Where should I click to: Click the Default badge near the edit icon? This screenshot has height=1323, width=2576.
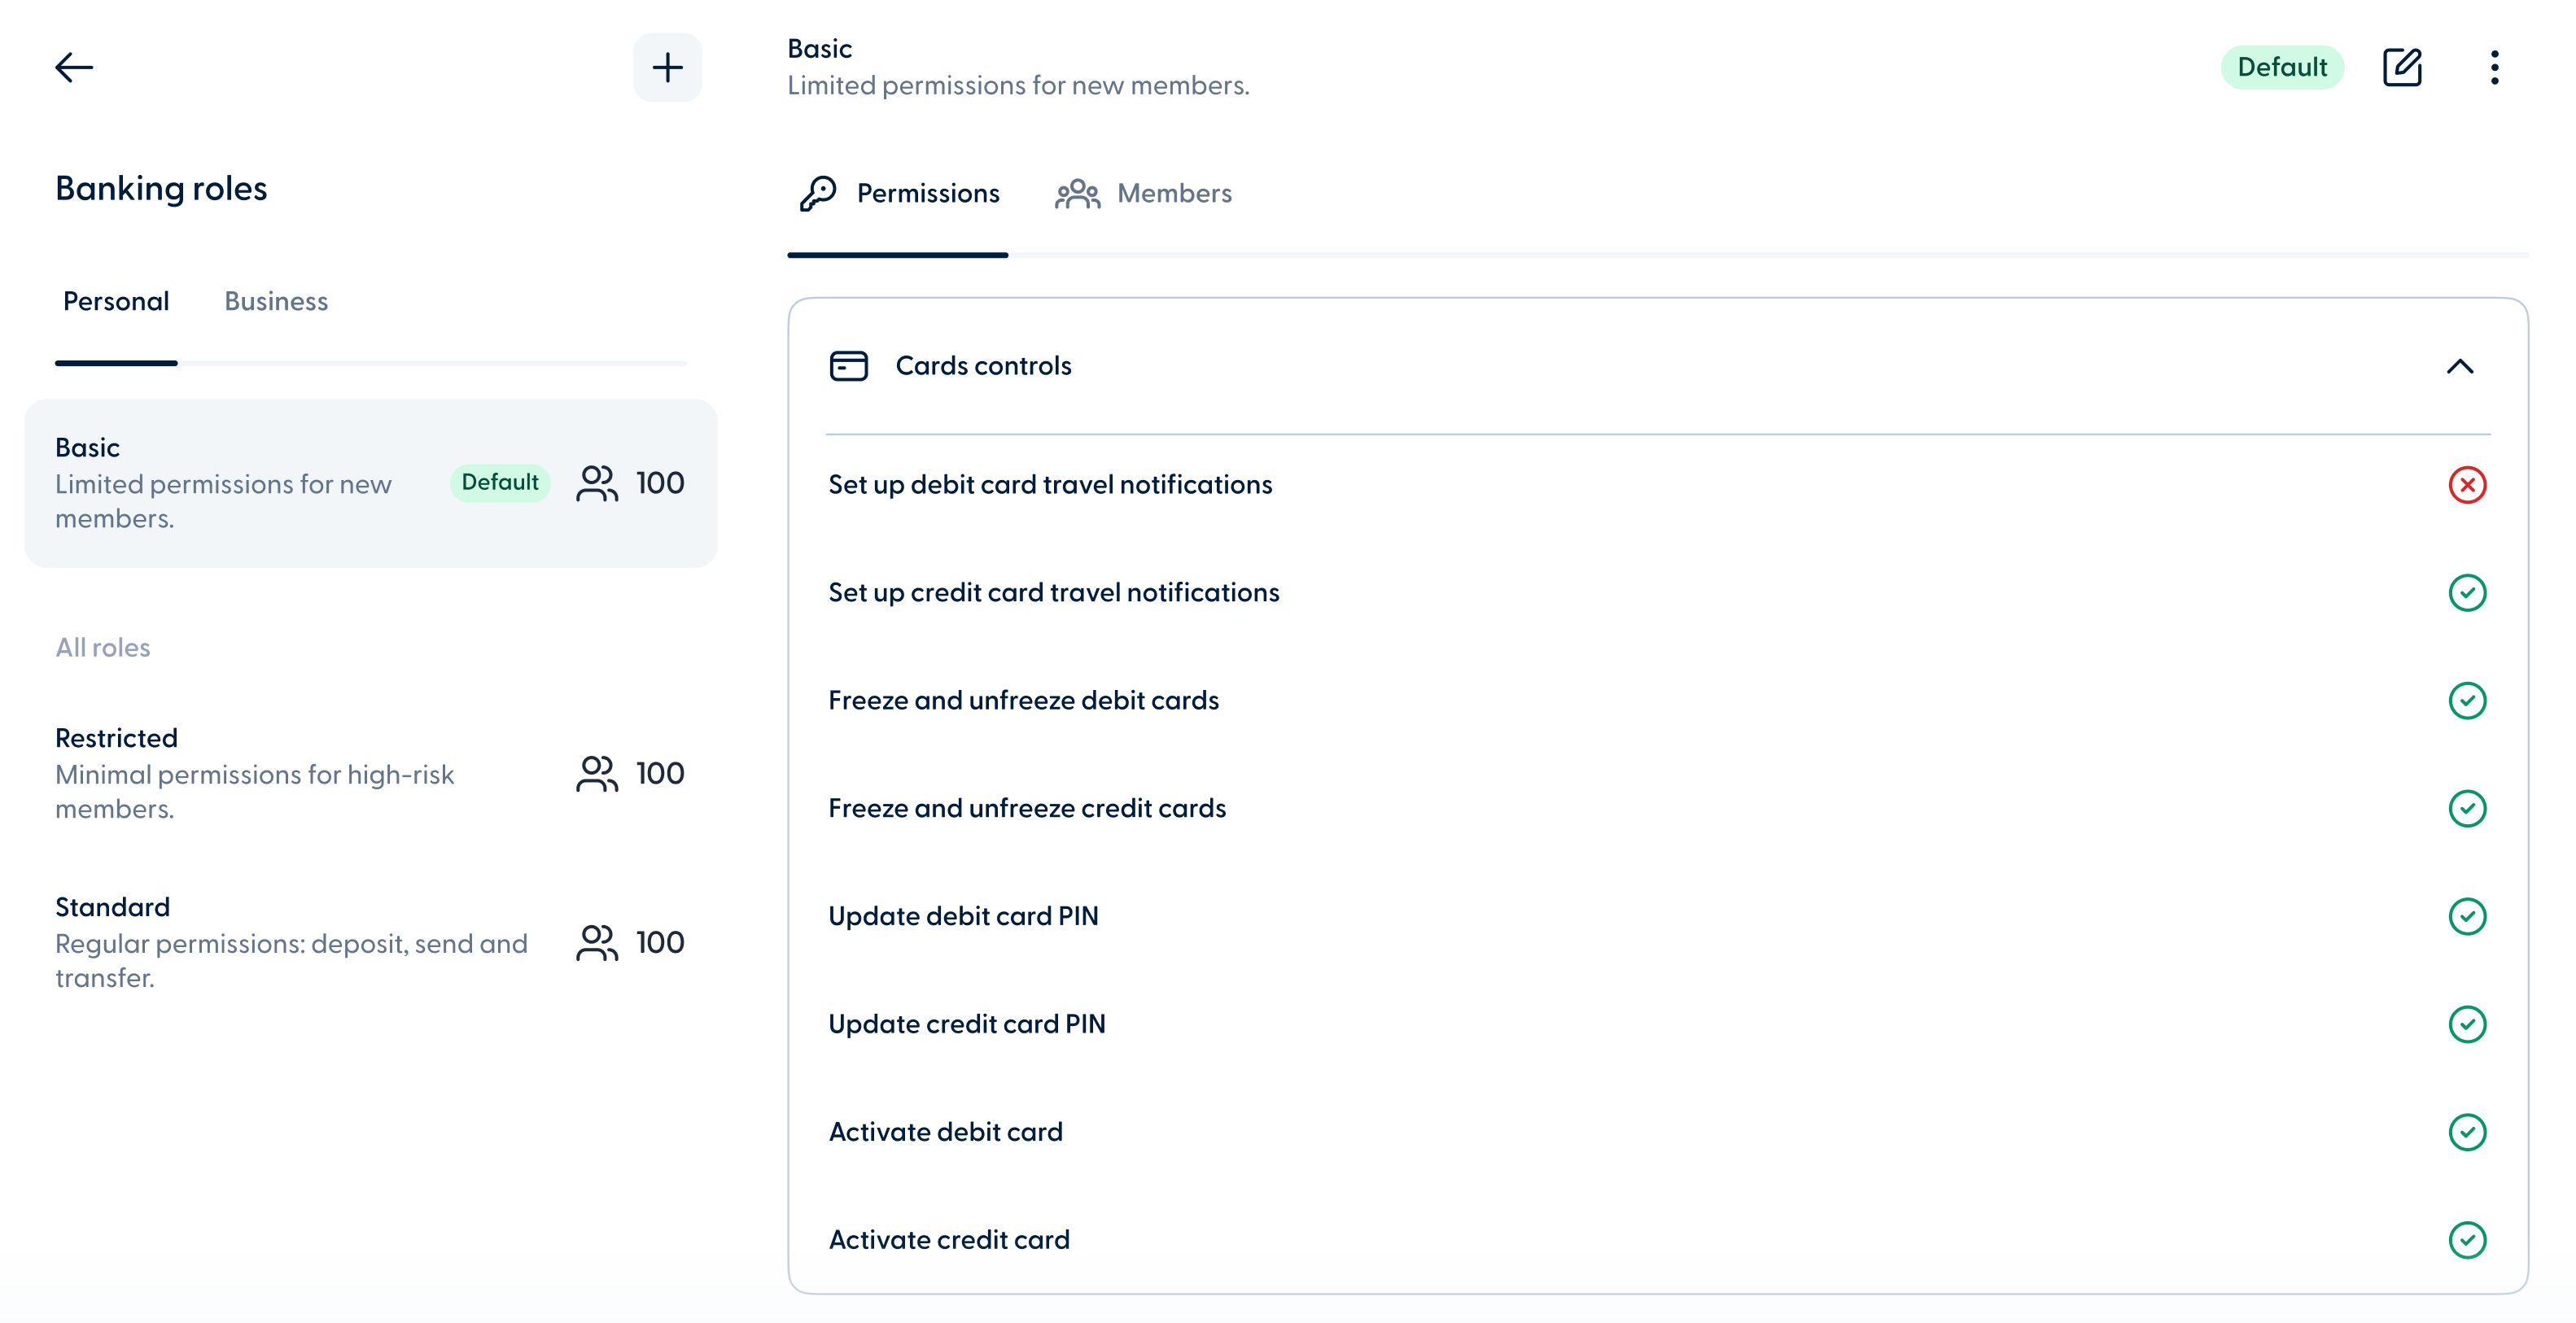click(2283, 67)
